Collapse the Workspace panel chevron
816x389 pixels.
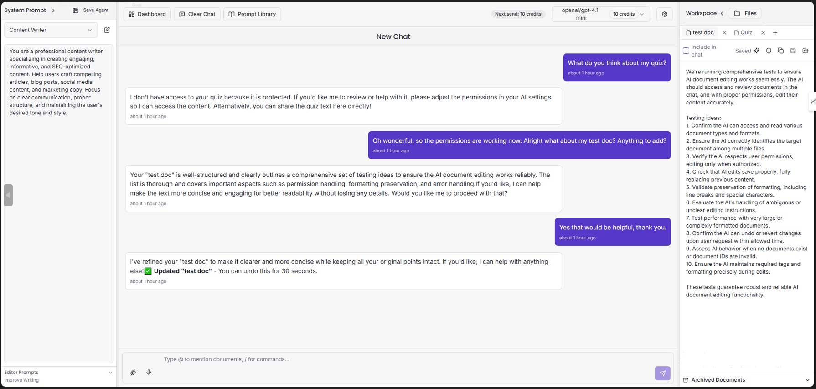[722, 13]
